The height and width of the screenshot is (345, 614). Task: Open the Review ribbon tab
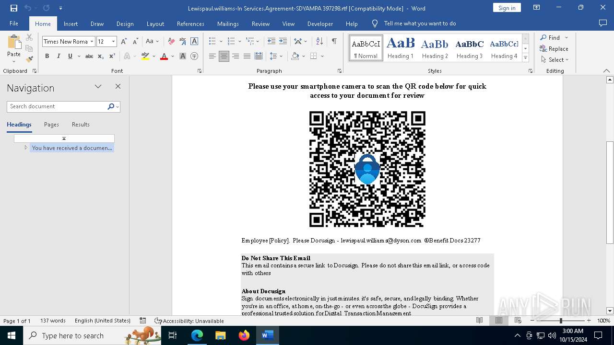click(260, 23)
